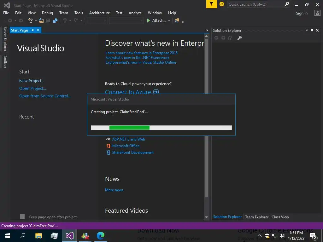This screenshot has width=323, height=242.
Task: Click the pin icon on Start Page tab
Action: pos(32,30)
